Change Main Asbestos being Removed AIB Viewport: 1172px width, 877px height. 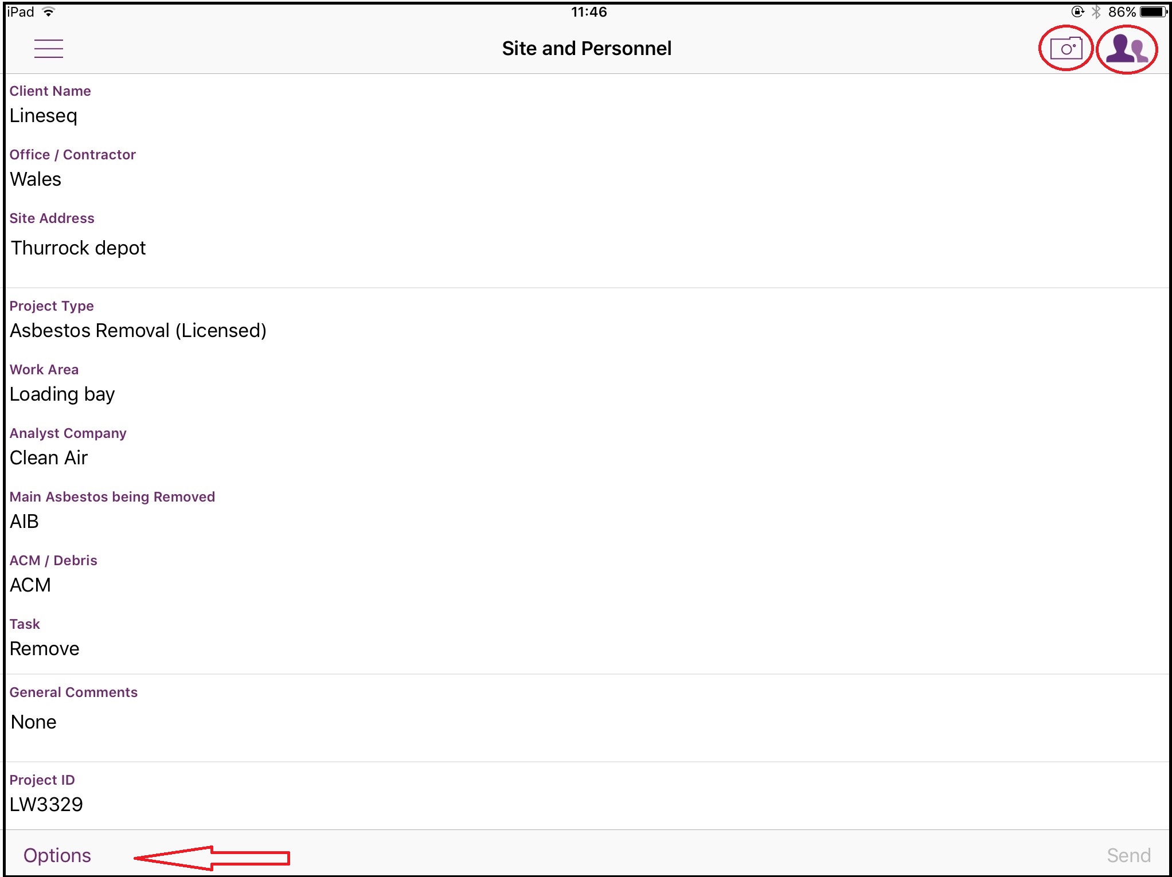click(x=24, y=522)
